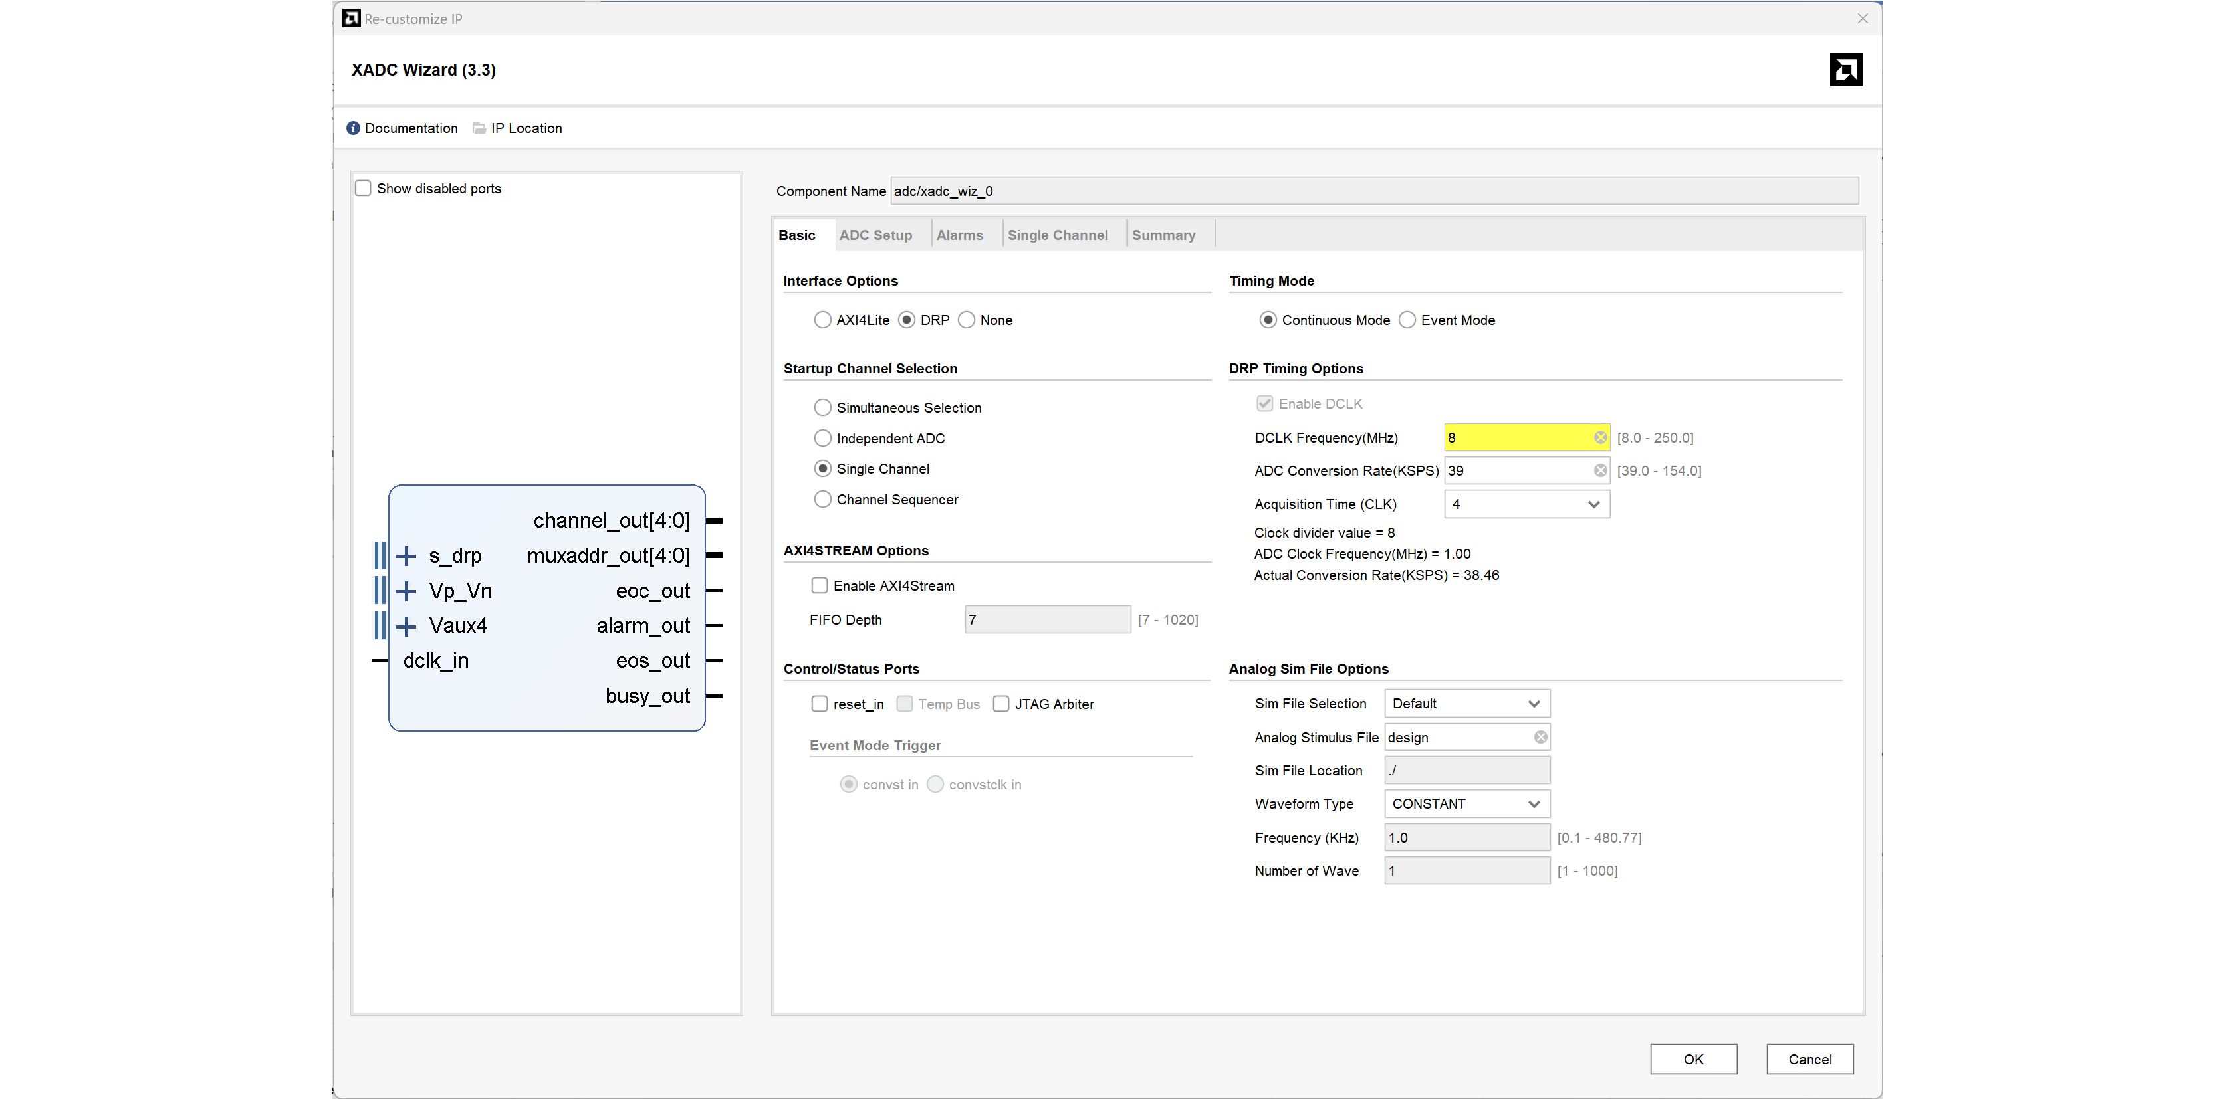Open the Sim File Selection dropdown

[1466, 704]
